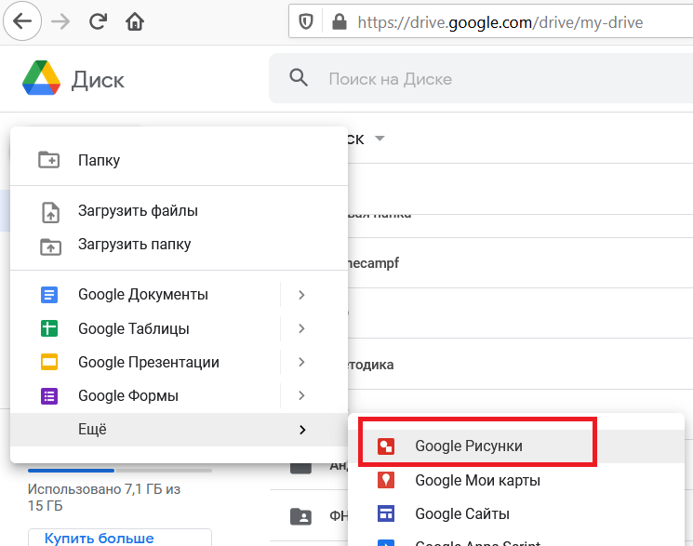Click the Google Drive logo

[41, 78]
